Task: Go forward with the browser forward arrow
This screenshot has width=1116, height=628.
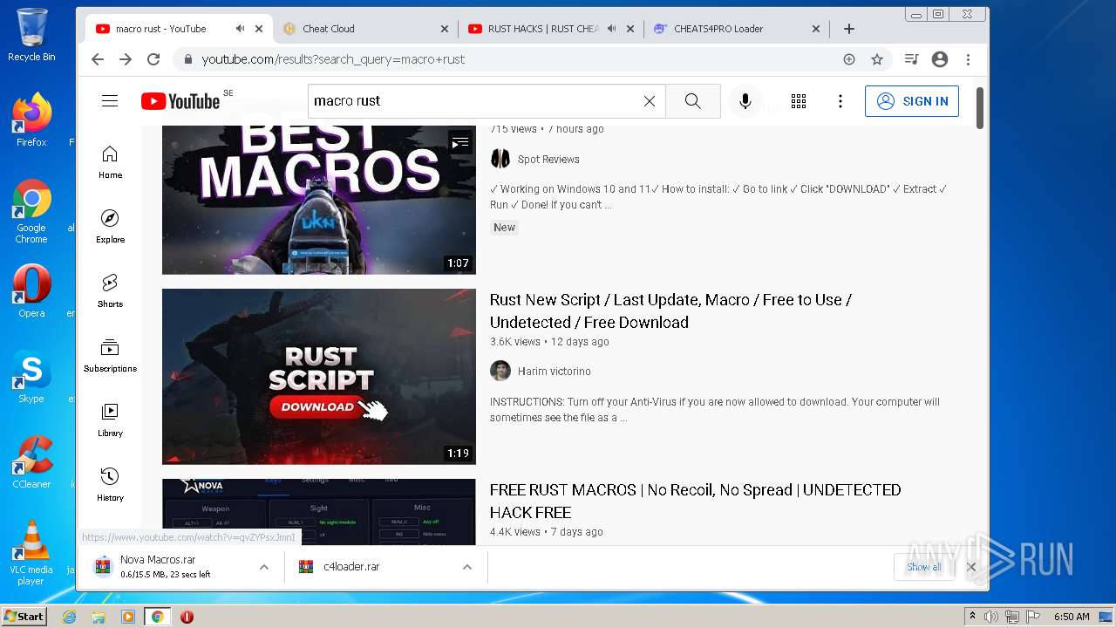Action: tap(126, 59)
